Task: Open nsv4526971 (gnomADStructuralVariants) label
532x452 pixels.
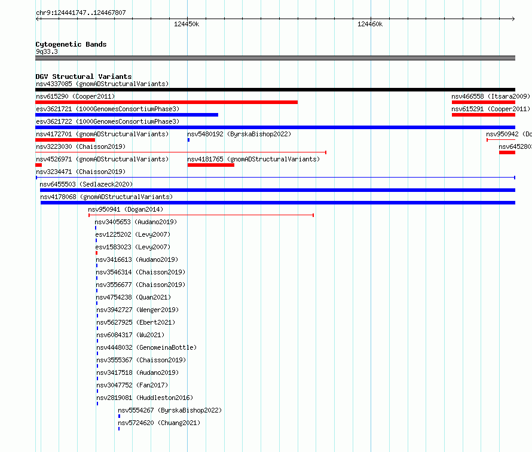Action: (x=102, y=159)
